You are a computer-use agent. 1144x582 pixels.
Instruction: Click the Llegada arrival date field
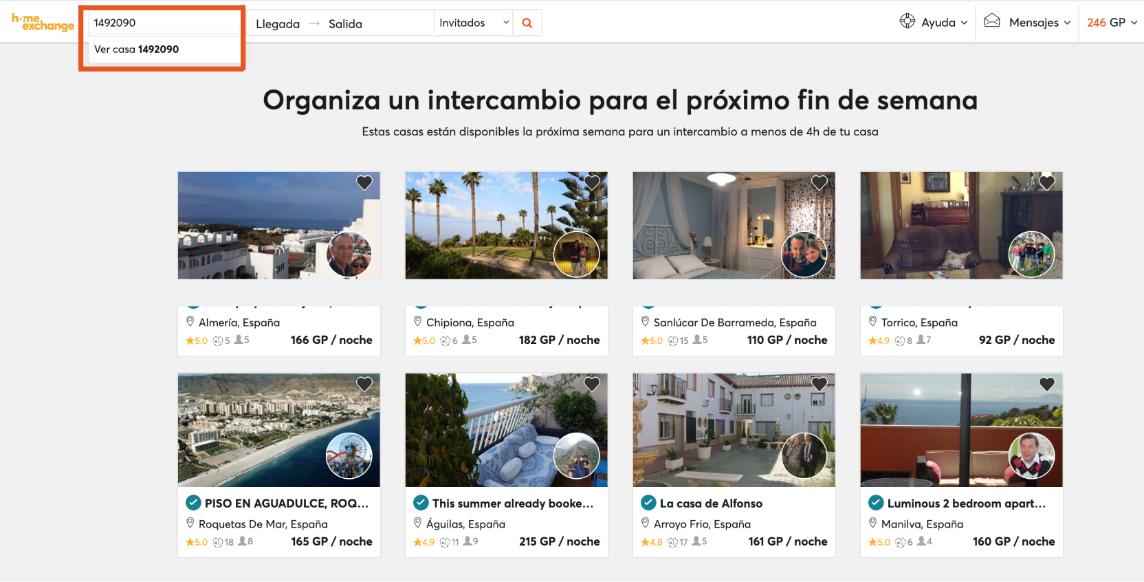[278, 23]
